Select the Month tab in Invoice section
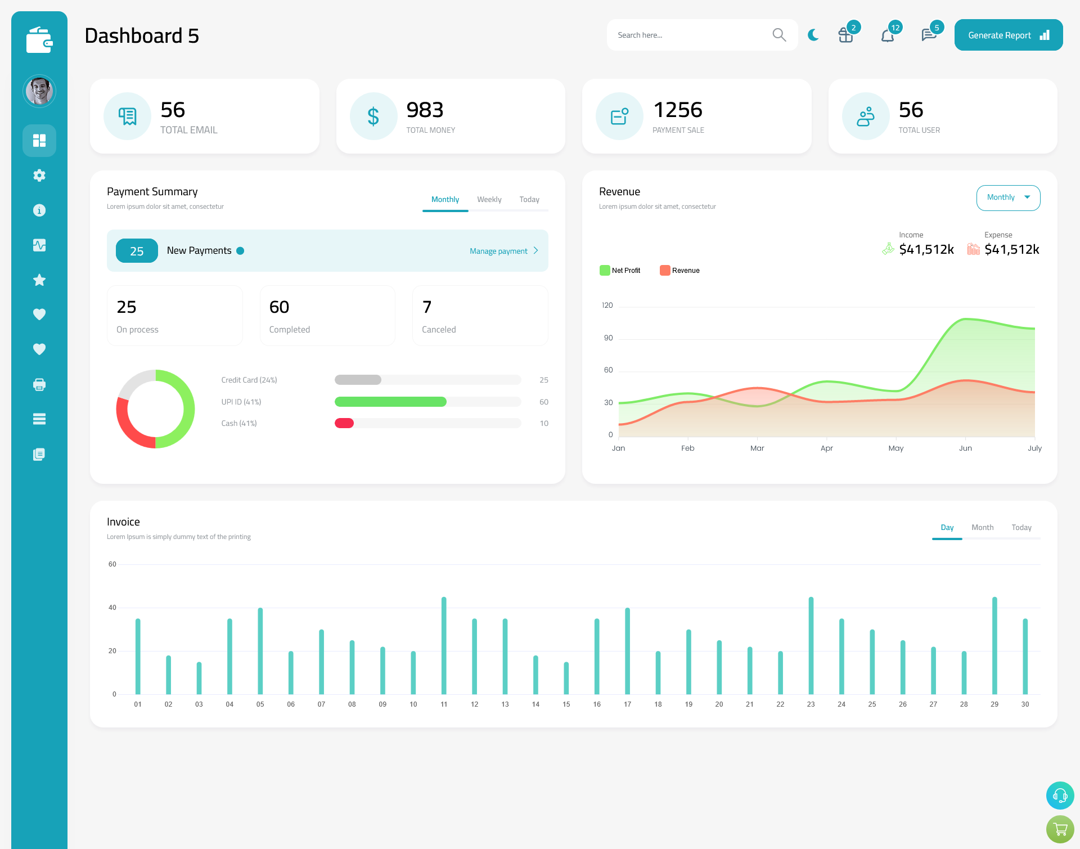The width and height of the screenshot is (1080, 849). (x=983, y=527)
